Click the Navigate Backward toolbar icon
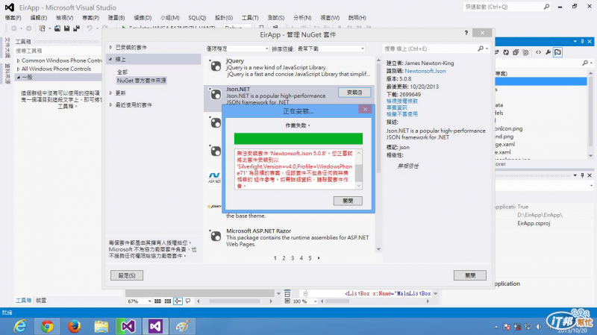597x335 pixels. coord(14,28)
